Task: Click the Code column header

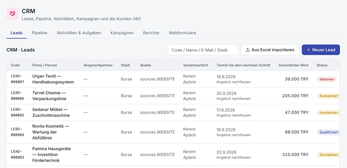Action: (x=15, y=65)
